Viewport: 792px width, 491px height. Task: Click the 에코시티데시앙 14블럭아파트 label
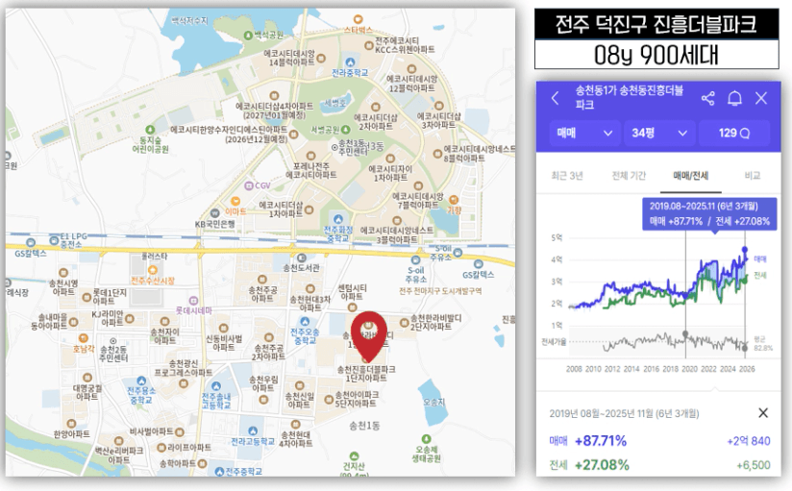(x=289, y=58)
